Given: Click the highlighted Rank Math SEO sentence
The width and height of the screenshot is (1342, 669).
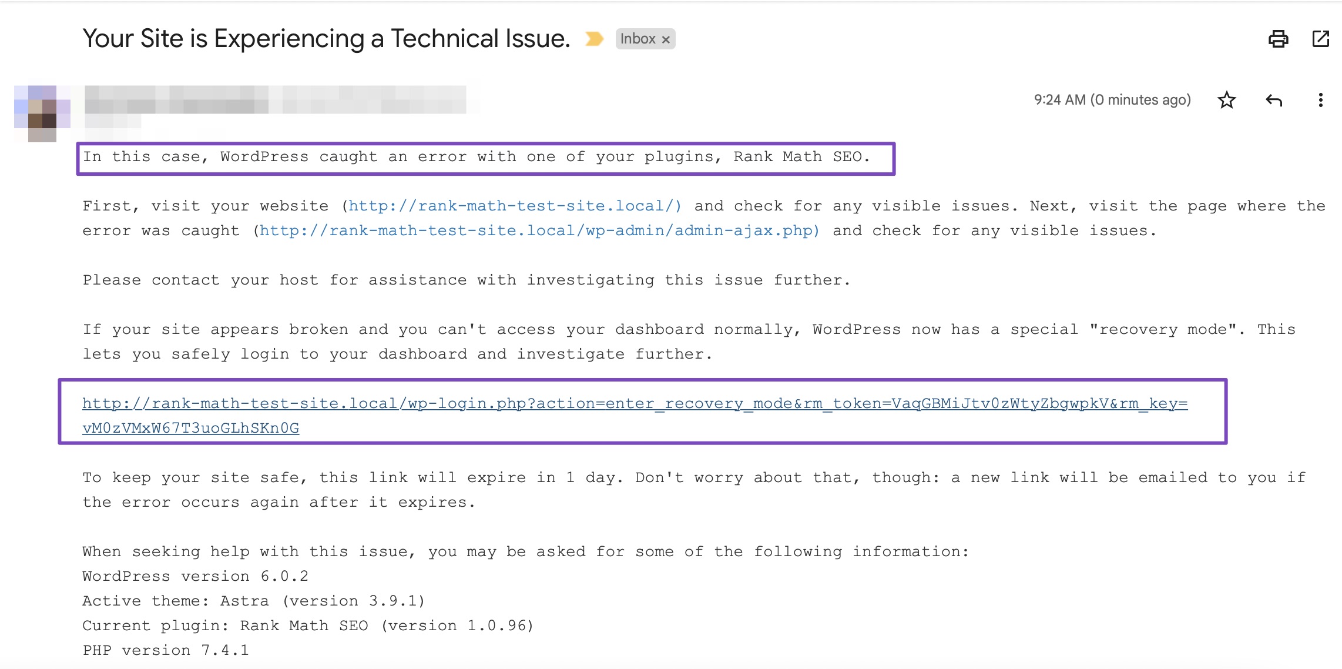Looking at the screenshot, I should [x=476, y=157].
